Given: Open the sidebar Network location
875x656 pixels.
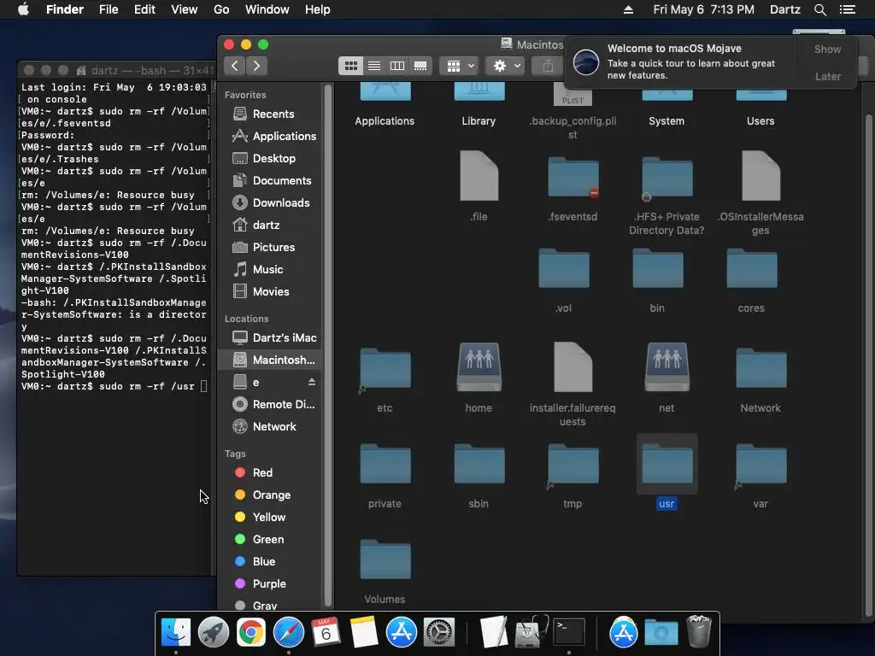Looking at the screenshot, I should coord(274,427).
